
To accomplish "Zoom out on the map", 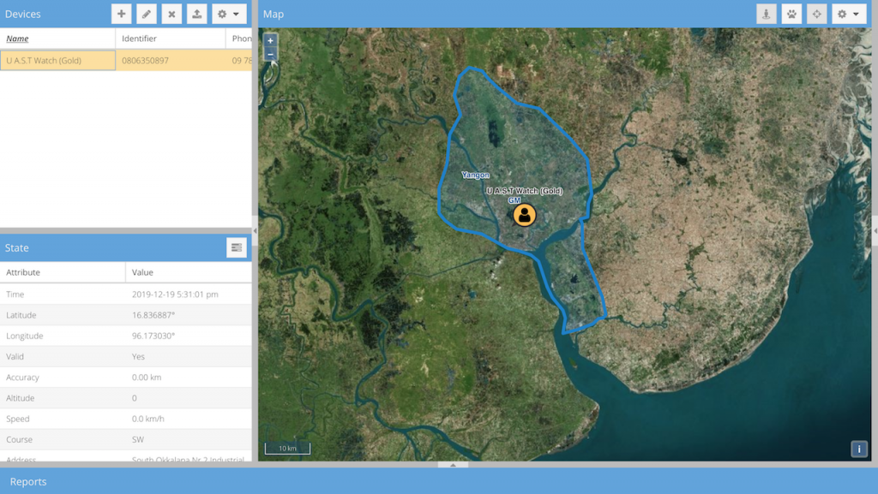I will 271,54.
